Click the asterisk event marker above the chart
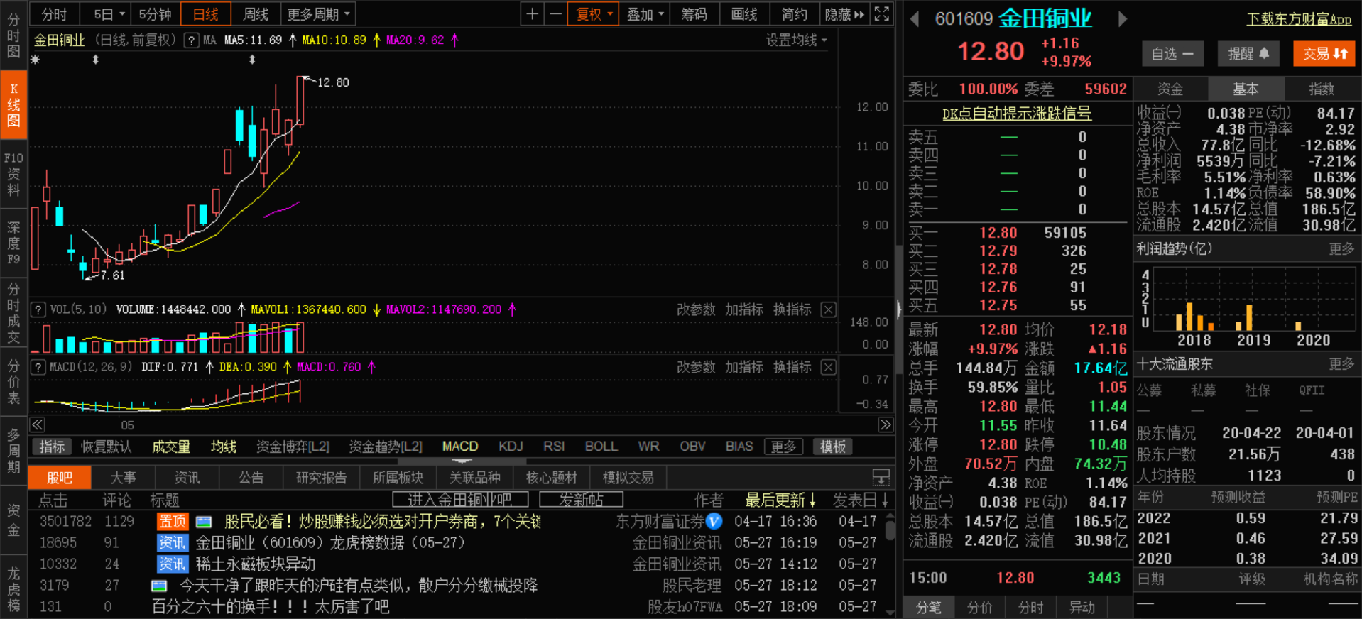This screenshot has width=1362, height=619. click(35, 60)
